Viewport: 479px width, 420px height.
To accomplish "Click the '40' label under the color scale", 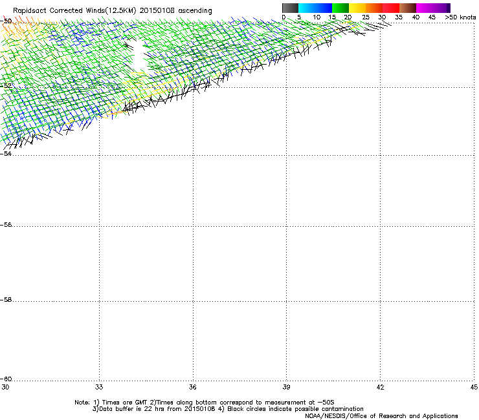I will tap(416, 17).
